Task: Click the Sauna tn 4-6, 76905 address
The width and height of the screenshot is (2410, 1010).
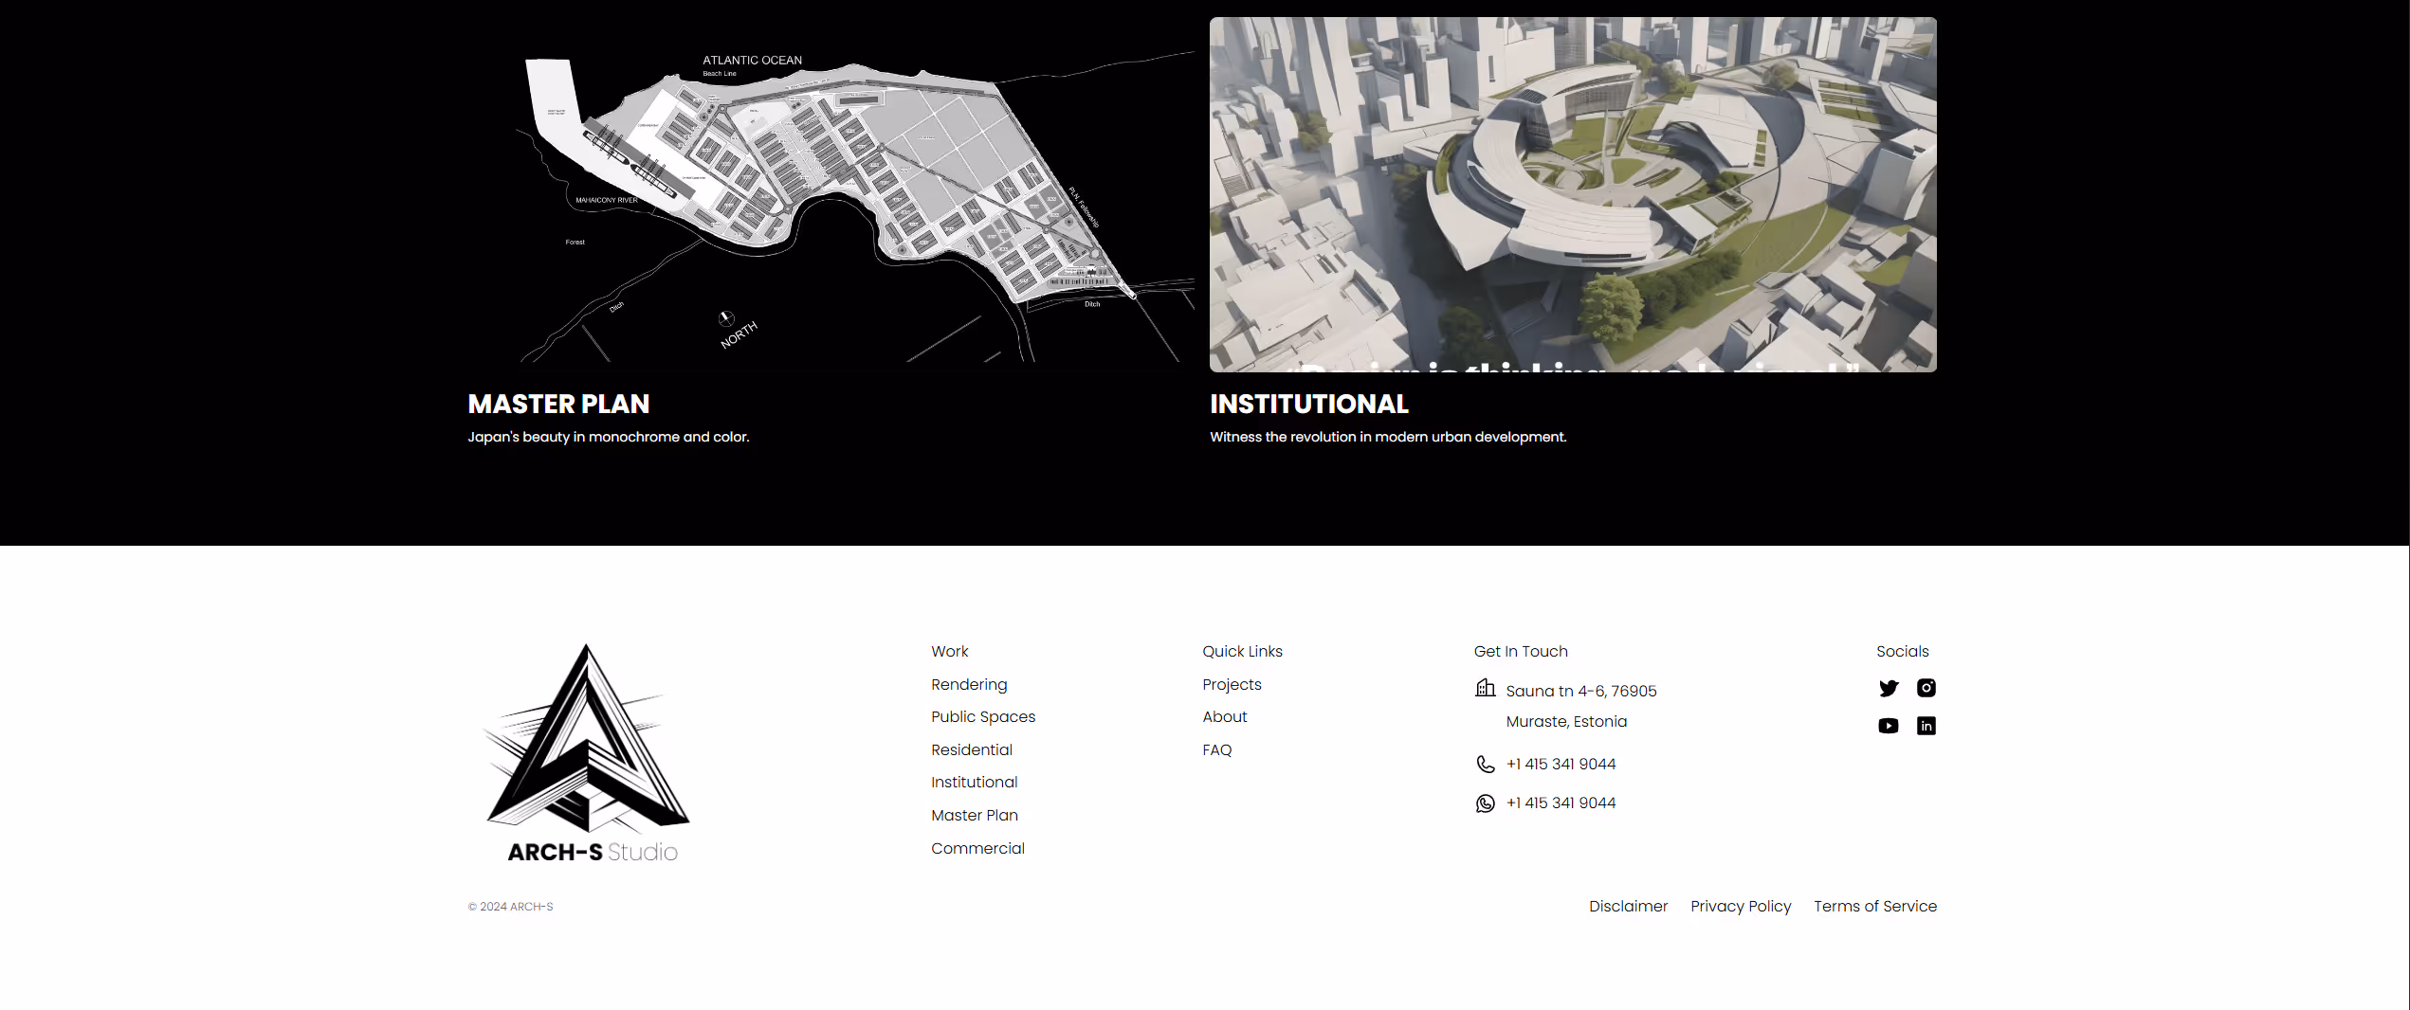Action: pyautogui.click(x=1581, y=692)
